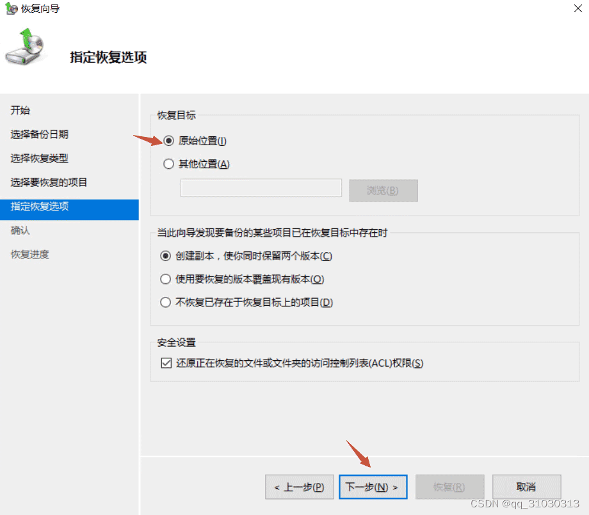Click the alternate location path field

point(261,187)
